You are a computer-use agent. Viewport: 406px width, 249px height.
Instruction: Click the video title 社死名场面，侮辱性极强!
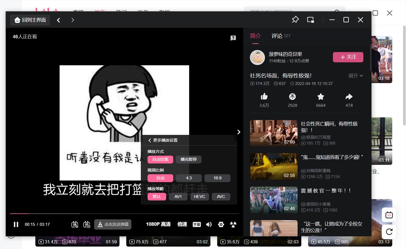click(281, 76)
